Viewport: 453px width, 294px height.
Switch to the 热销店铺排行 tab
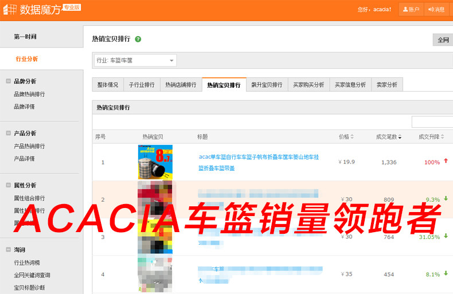181,85
